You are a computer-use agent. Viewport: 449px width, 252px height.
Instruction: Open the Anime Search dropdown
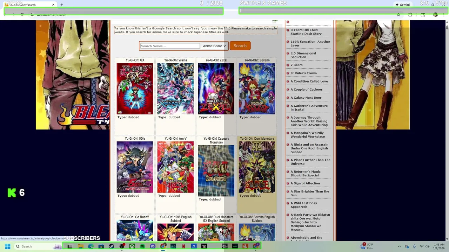pyautogui.click(x=214, y=46)
